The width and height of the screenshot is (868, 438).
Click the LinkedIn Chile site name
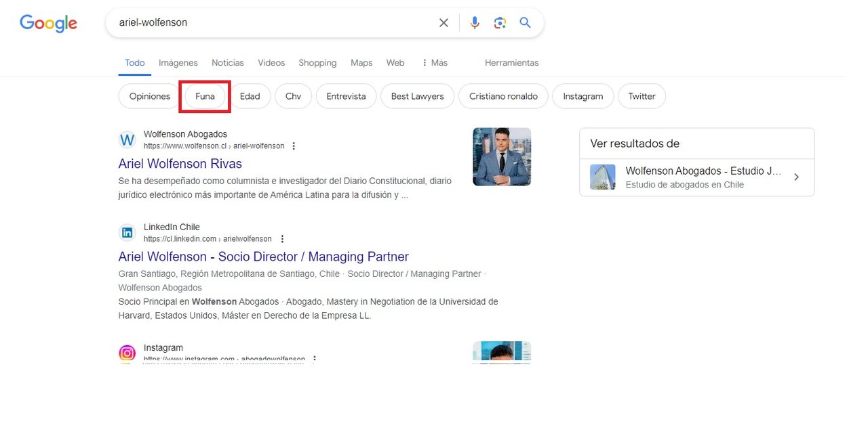[172, 227]
